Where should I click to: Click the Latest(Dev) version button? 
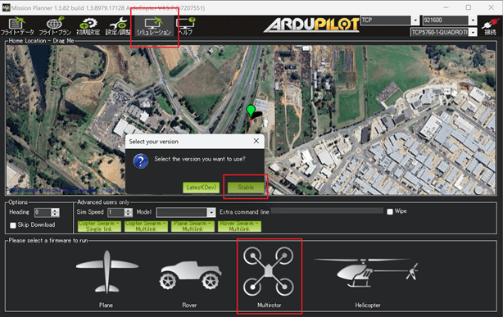pyautogui.click(x=202, y=188)
